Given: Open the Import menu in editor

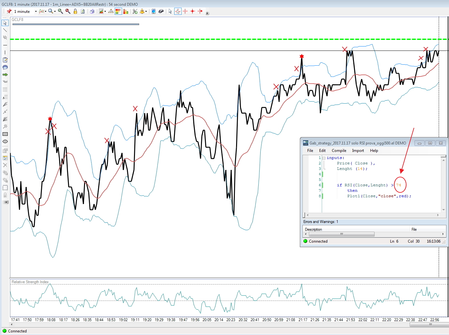Looking at the screenshot, I should (x=358, y=151).
